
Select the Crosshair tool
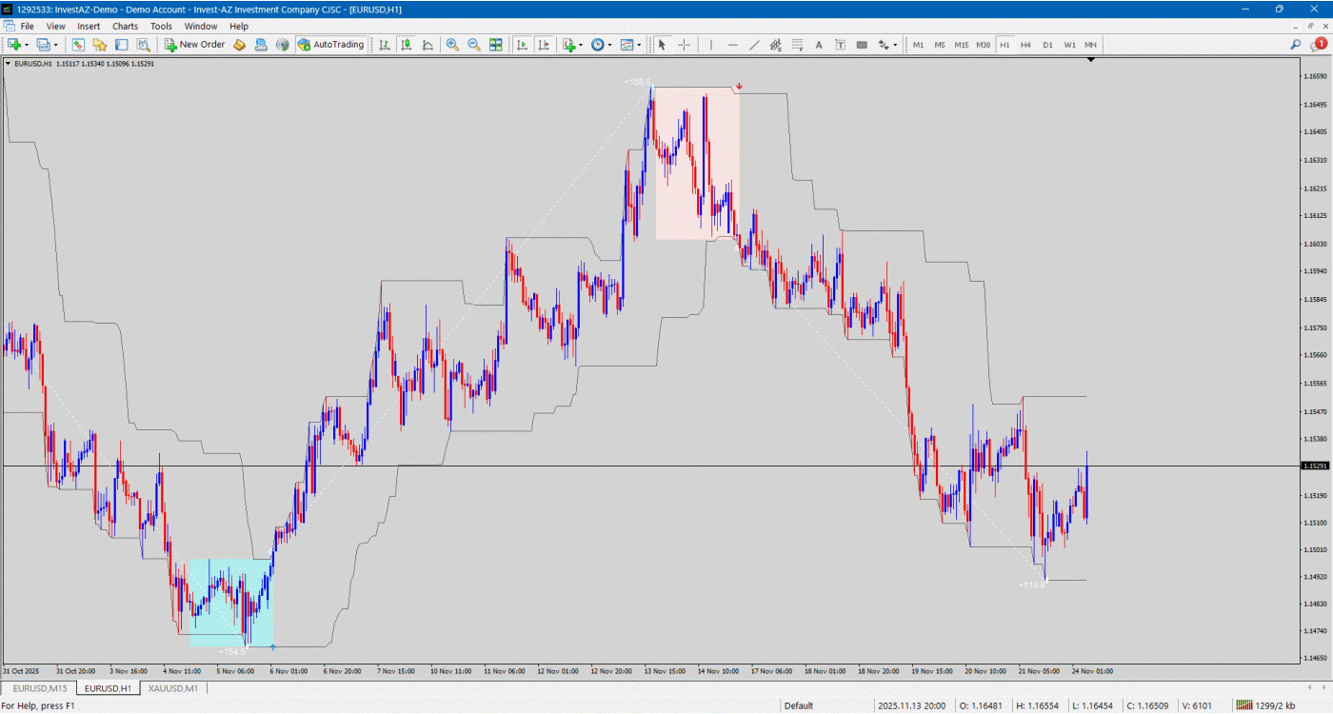click(x=684, y=45)
